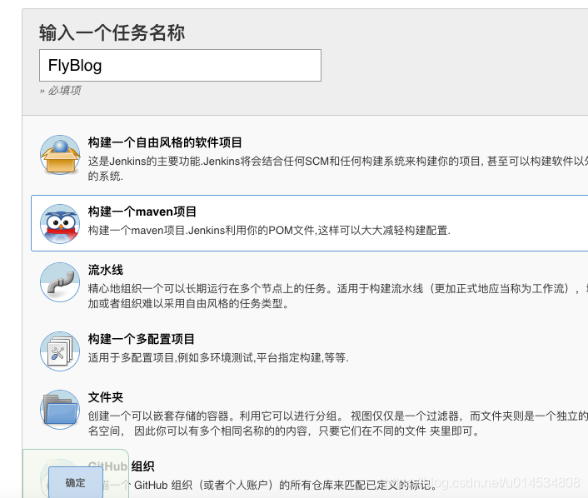
Task: Select the 文件夹 item title
Action: pyautogui.click(x=106, y=397)
